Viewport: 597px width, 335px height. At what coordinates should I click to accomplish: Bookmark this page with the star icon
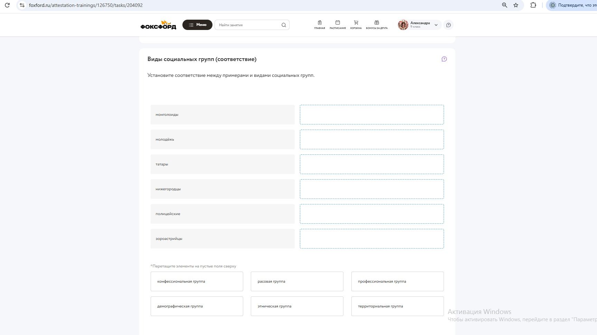point(516,5)
